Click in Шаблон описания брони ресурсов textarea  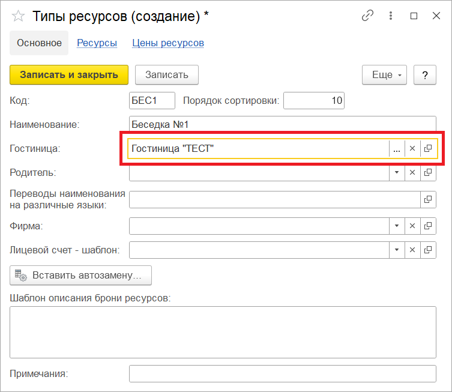tap(223, 333)
